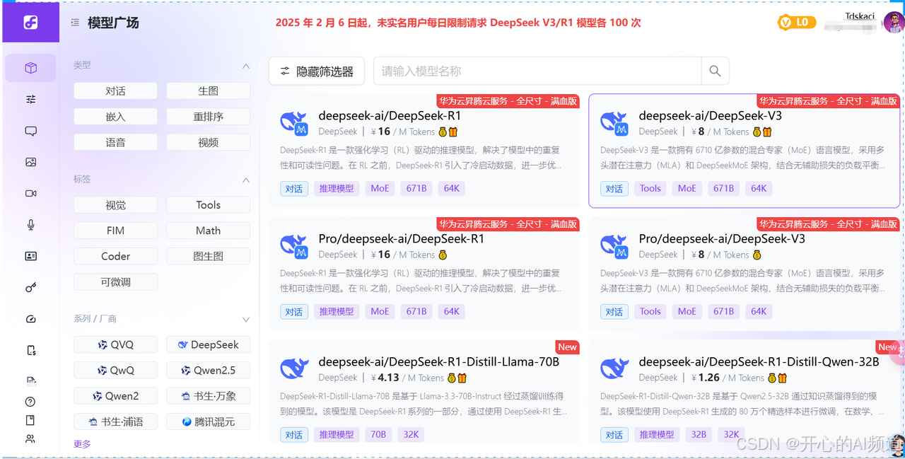The height and width of the screenshot is (459, 905).
Task: Open the users invite icon in sidebar
Action: 30,438
